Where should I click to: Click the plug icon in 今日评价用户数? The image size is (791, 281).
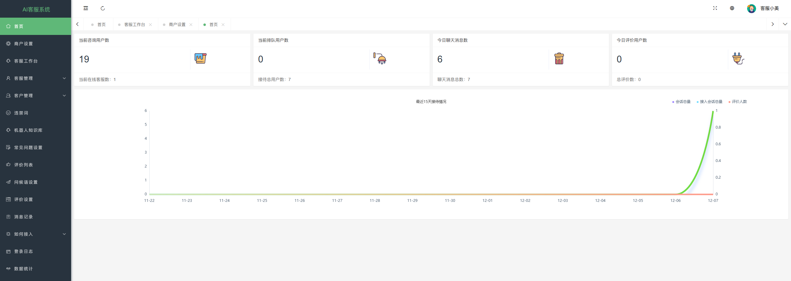click(738, 58)
